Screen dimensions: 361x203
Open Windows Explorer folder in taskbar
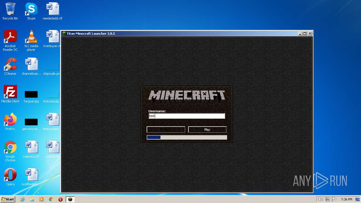tap(32, 199)
